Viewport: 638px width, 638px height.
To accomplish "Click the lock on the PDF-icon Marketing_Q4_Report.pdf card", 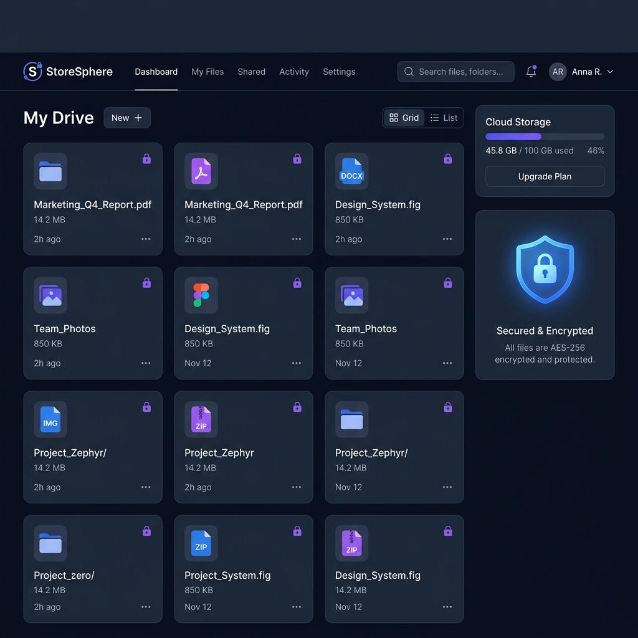I will tap(297, 159).
